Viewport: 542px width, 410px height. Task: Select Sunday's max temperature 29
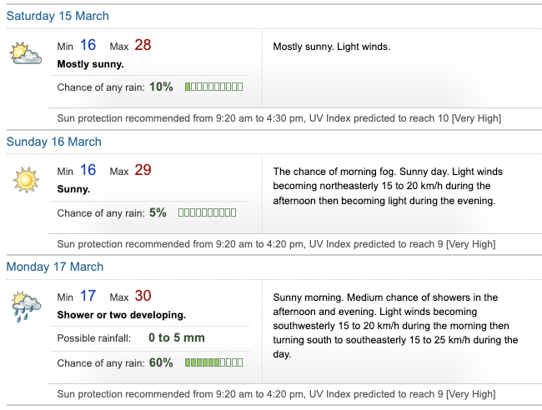click(x=143, y=171)
